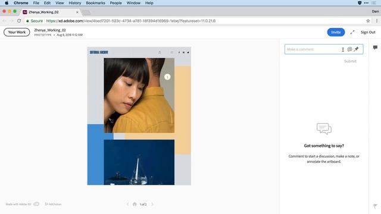Image resolution: width=381 pixels, height=214 pixels.
Task: Open the History menu
Action: (74, 3)
